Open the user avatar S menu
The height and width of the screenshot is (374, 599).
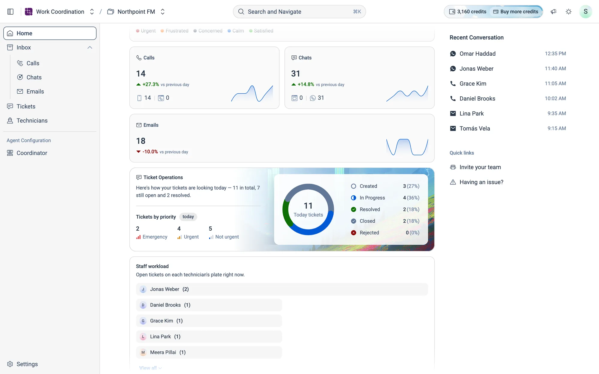tap(586, 12)
